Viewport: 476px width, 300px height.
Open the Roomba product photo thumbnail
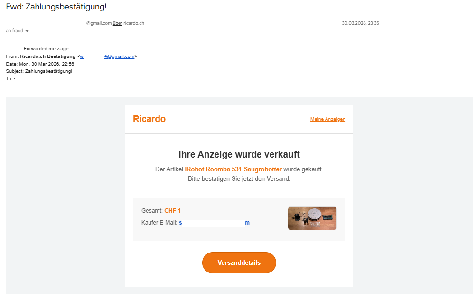(312, 218)
